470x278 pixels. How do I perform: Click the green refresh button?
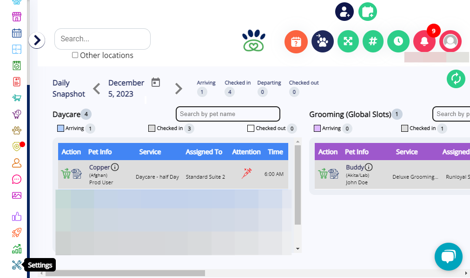point(456,79)
